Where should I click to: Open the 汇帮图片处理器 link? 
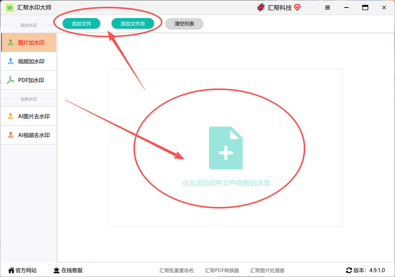(267, 271)
